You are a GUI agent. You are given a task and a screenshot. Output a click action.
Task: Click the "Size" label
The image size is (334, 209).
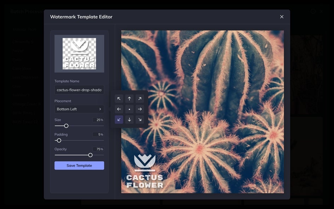58,120
